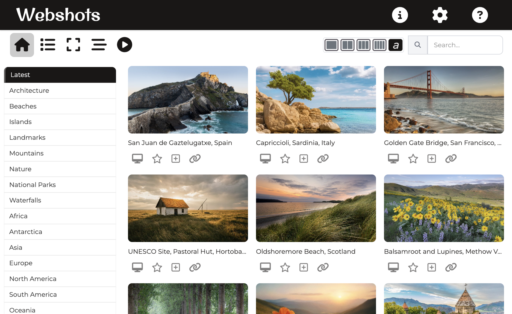Copy link for UNESCO Pastoral Hut

[x=195, y=267]
